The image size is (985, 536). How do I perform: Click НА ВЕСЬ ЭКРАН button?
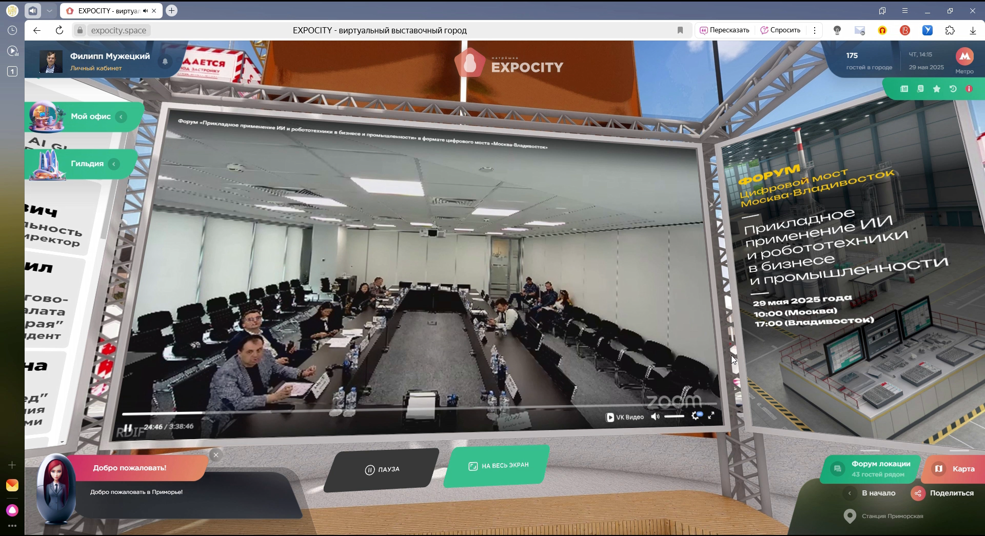(497, 466)
